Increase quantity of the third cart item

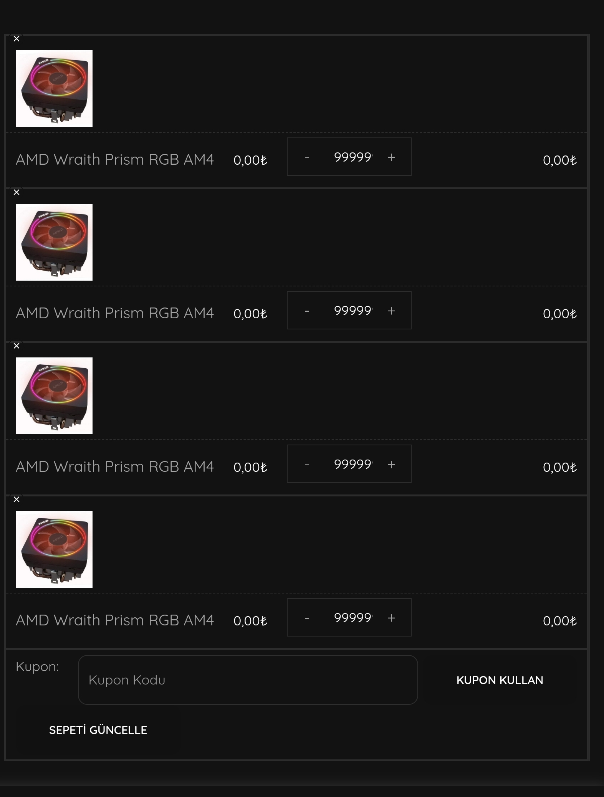(x=391, y=464)
